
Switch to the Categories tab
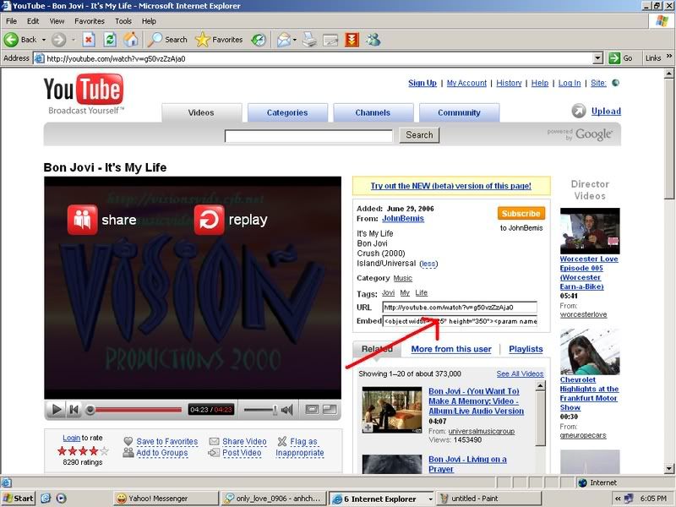click(x=287, y=112)
